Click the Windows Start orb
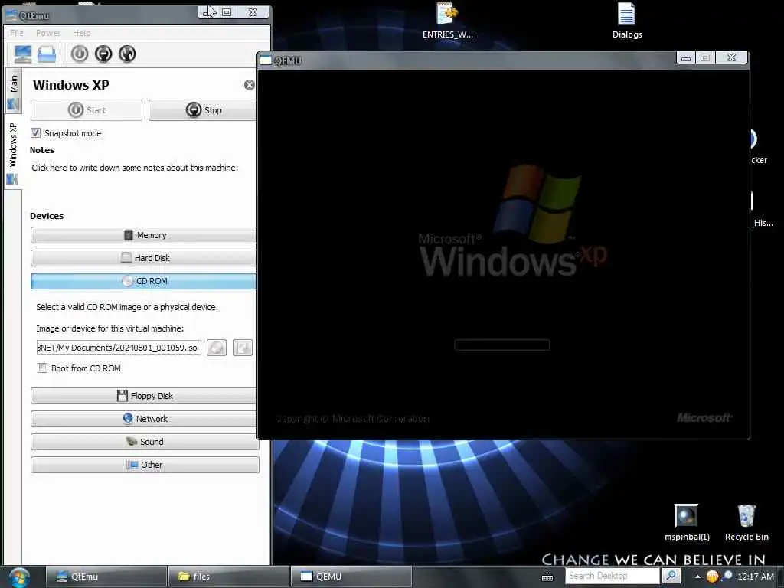The image size is (784, 588). (19, 577)
